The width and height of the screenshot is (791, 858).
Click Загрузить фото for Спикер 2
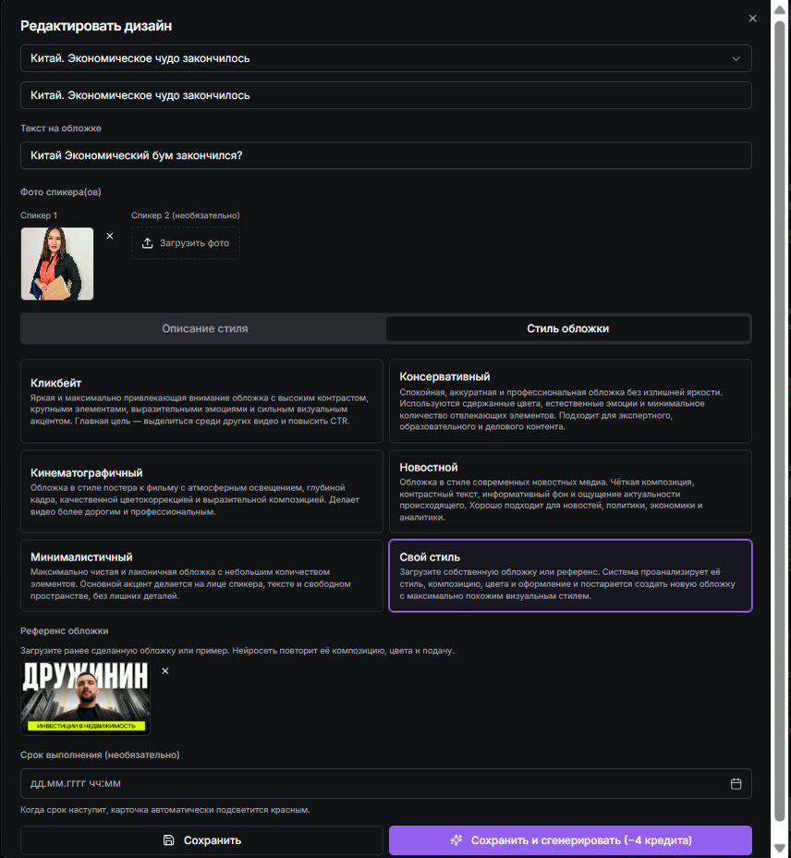point(186,243)
